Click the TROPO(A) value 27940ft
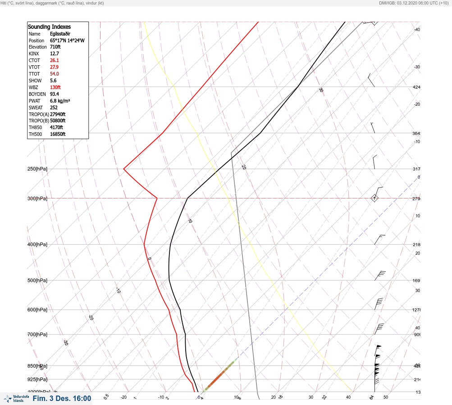 (x=58, y=114)
